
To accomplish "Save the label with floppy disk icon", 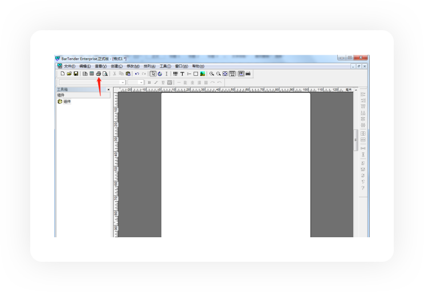I will [x=75, y=74].
